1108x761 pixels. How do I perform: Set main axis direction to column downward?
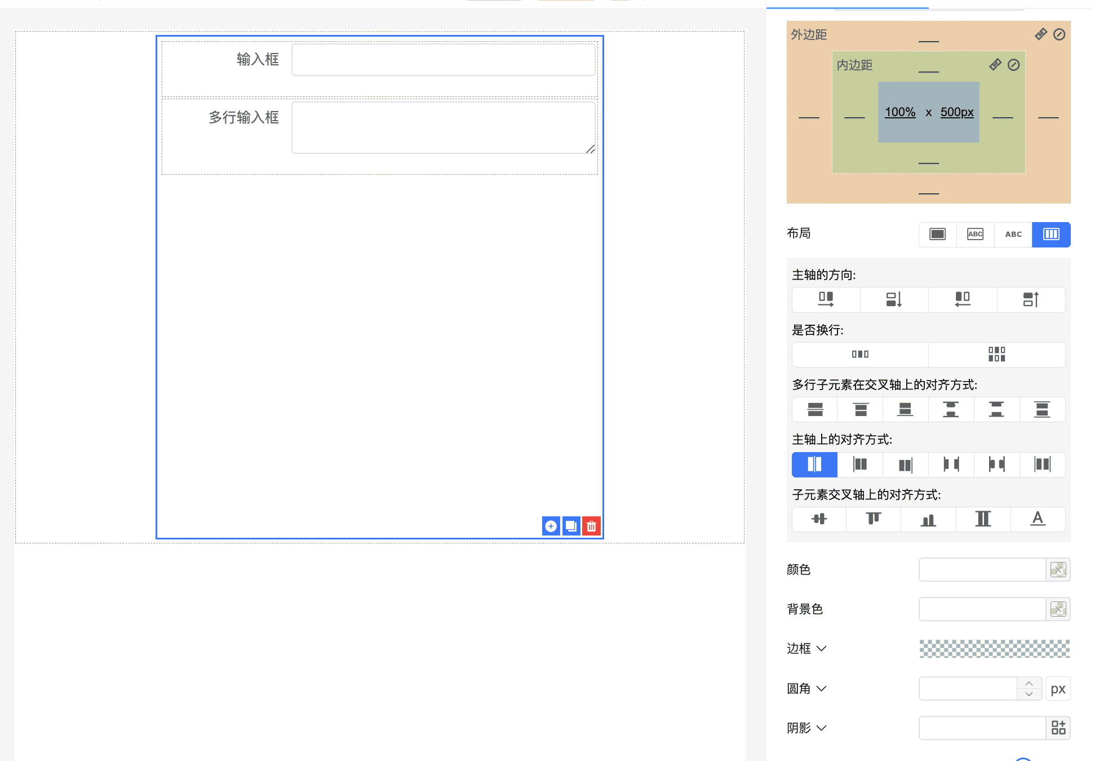coord(894,299)
